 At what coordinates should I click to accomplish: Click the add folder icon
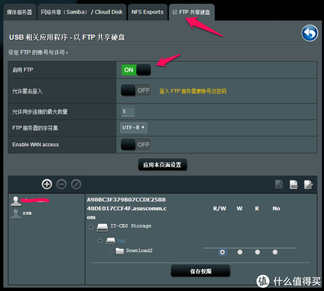279,185
